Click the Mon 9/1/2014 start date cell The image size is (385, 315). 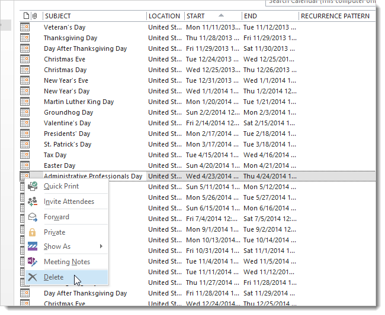click(x=213, y=229)
